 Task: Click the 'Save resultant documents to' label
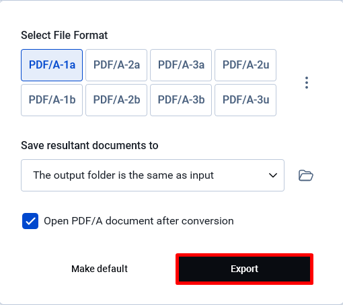coord(89,146)
